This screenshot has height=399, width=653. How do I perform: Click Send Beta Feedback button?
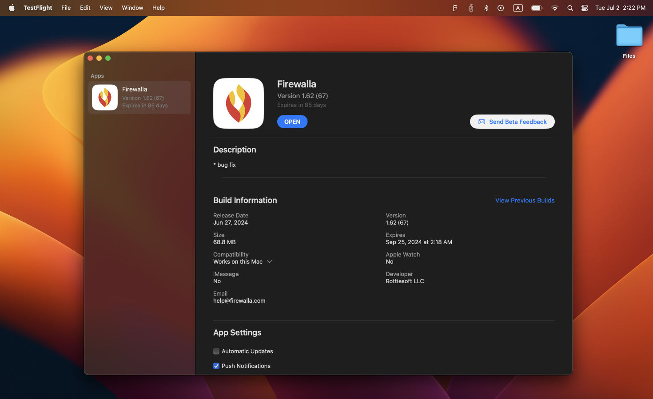pos(512,122)
